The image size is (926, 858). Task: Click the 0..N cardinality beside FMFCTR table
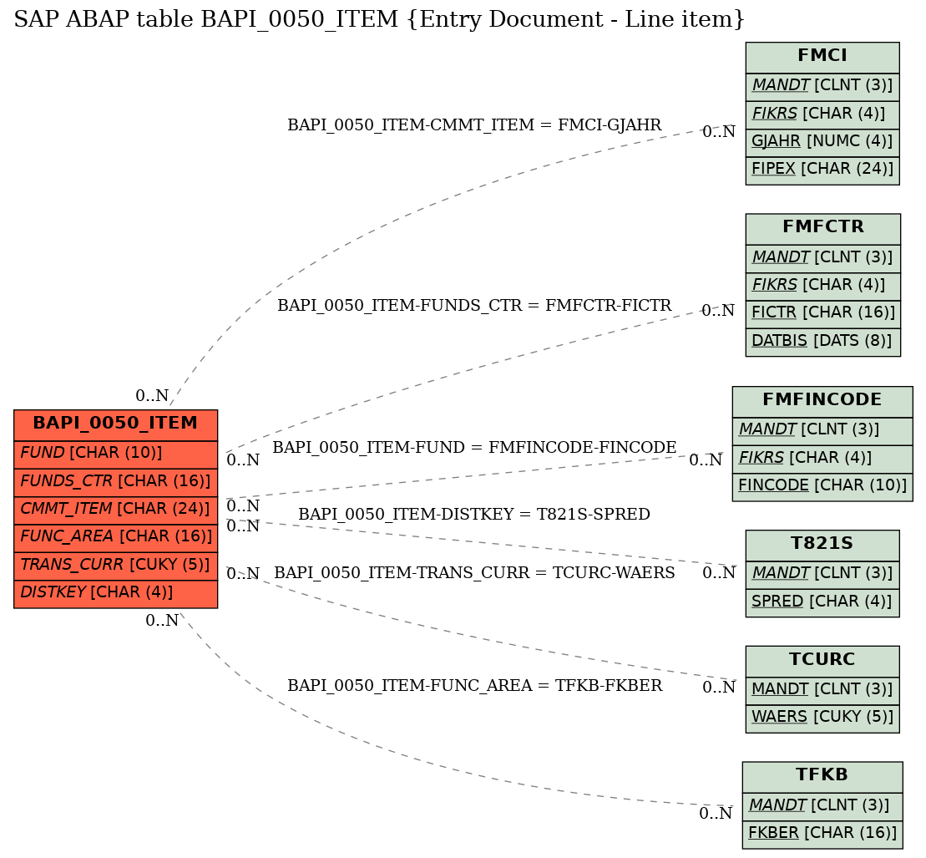point(718,311)
